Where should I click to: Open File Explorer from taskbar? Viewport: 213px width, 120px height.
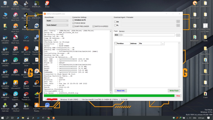tap(23, 118)
